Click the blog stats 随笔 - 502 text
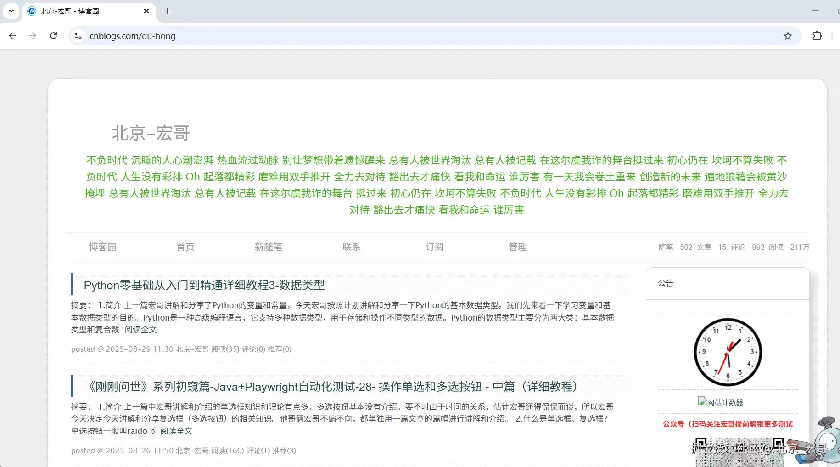 (675, 247)
